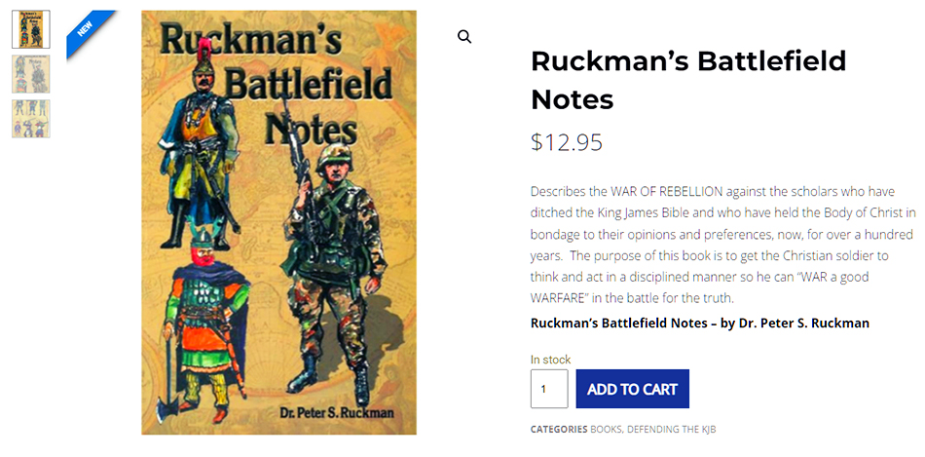Viewport: 925px width, 457px height.
Task: Show the third gallery thumbnail
Action: (30, 118)
